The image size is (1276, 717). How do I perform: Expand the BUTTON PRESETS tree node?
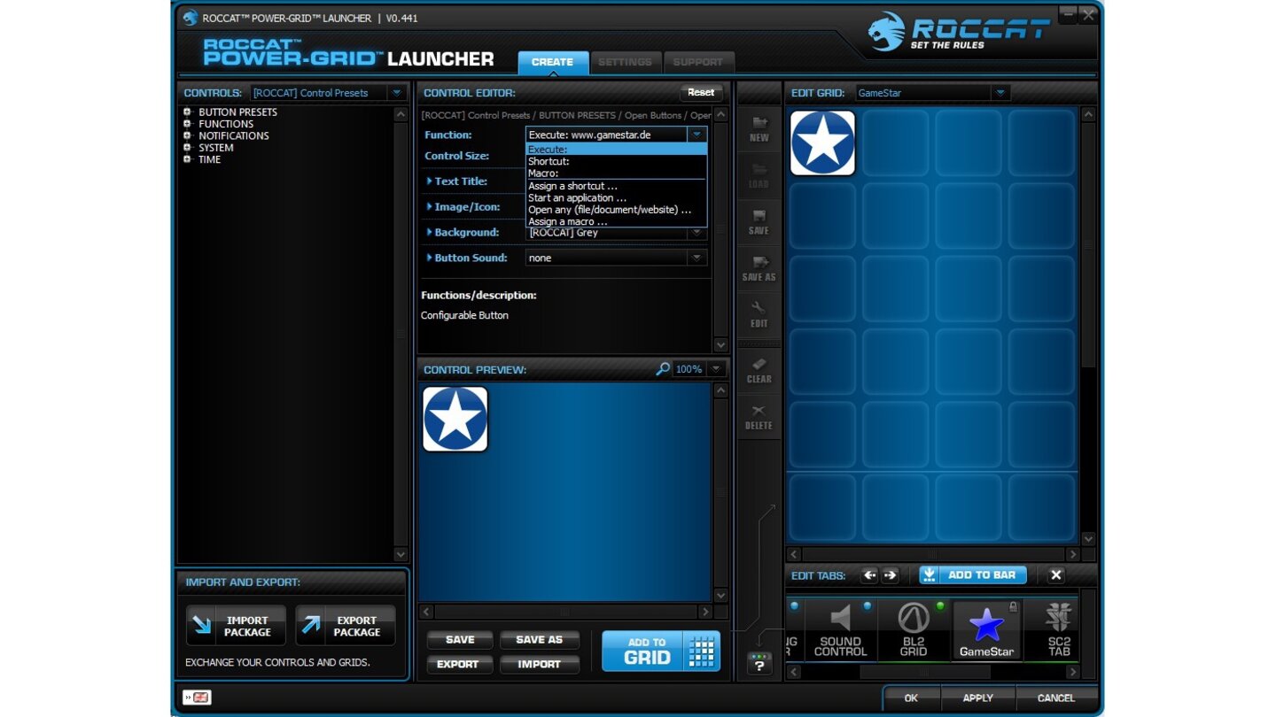click(187, 112)
